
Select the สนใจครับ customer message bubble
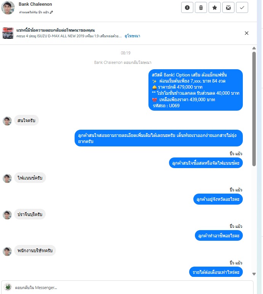[x=26, y=120]
